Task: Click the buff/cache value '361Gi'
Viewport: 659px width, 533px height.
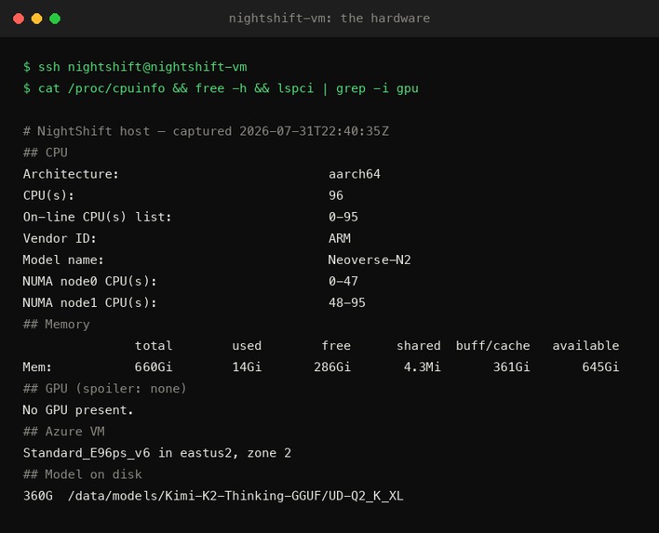Action: pyautogui.click(x=512, y=367)
